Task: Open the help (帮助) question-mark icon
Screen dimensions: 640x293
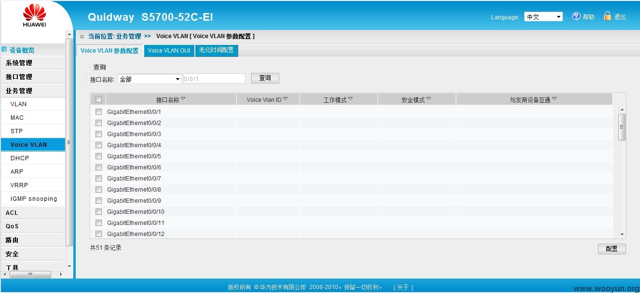Action: point(576,16)
